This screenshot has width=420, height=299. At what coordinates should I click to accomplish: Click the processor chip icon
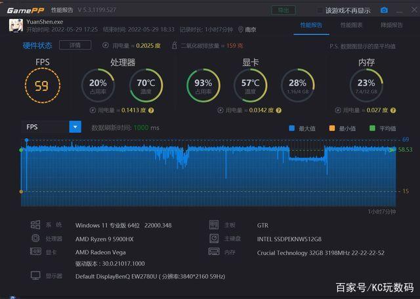35,238
